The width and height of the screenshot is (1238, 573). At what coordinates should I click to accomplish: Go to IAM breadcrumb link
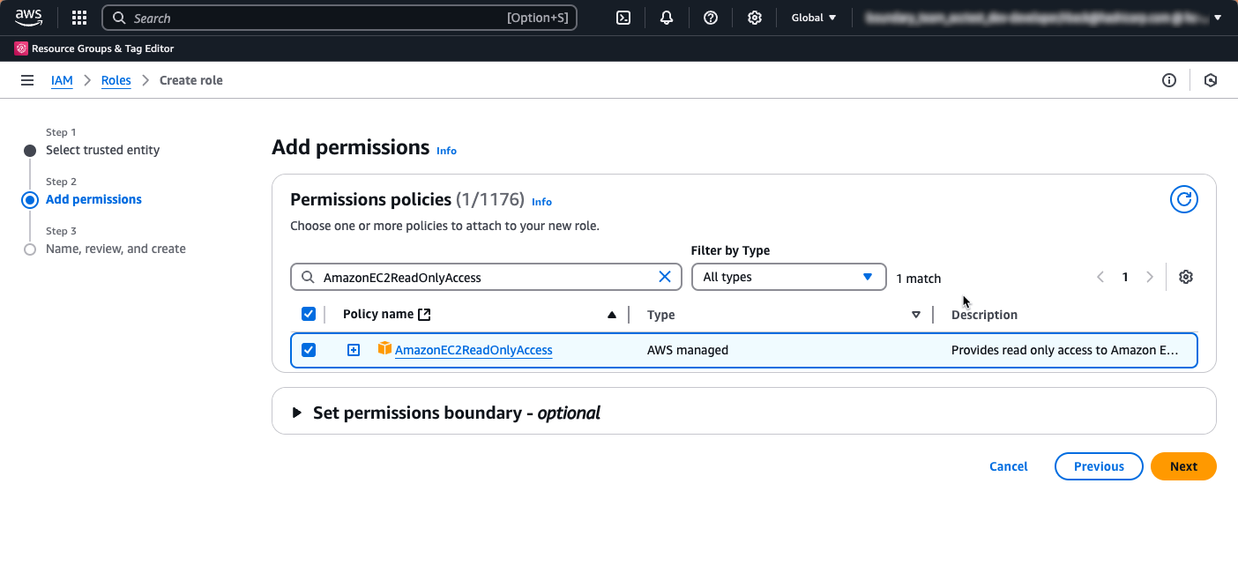pyautogui.click(x=62, y=80)
